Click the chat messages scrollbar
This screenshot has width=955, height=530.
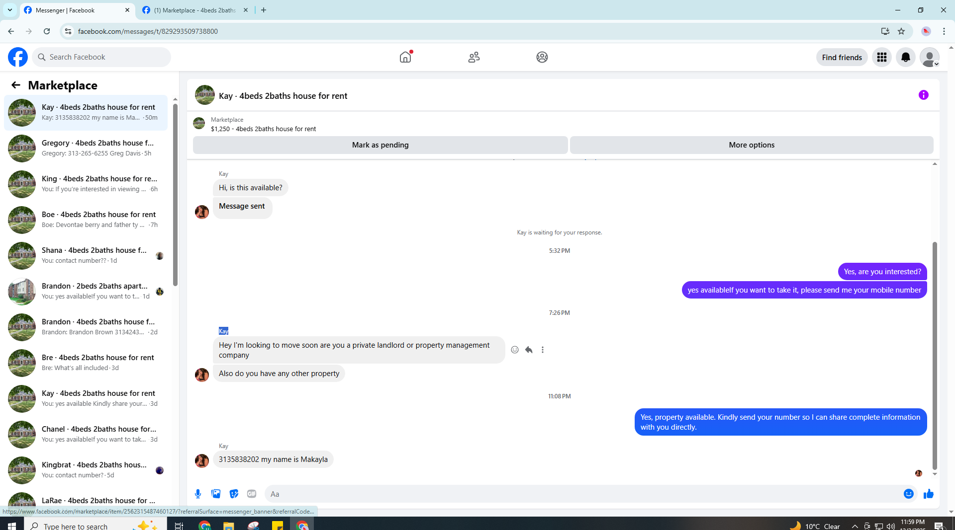935,355
